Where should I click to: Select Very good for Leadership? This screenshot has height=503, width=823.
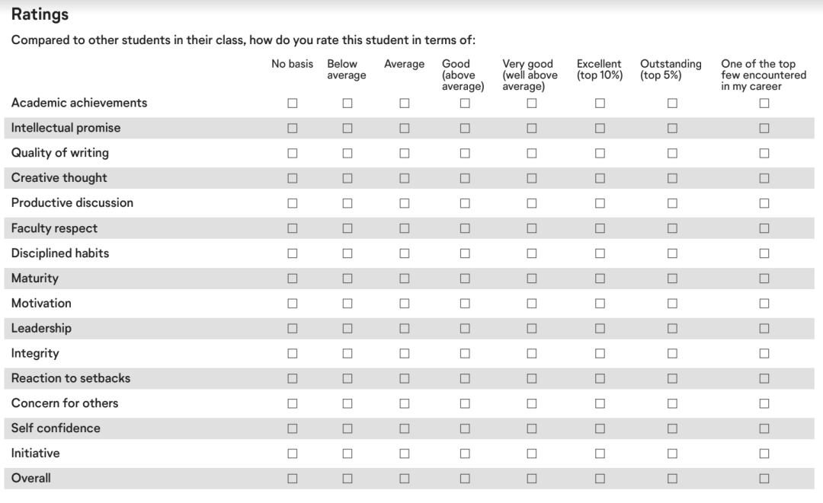point(531,329)
